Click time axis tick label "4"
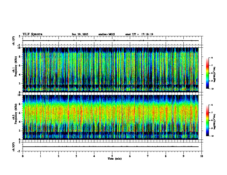Viewport: 227px width, 175px height. click(94, 156)
